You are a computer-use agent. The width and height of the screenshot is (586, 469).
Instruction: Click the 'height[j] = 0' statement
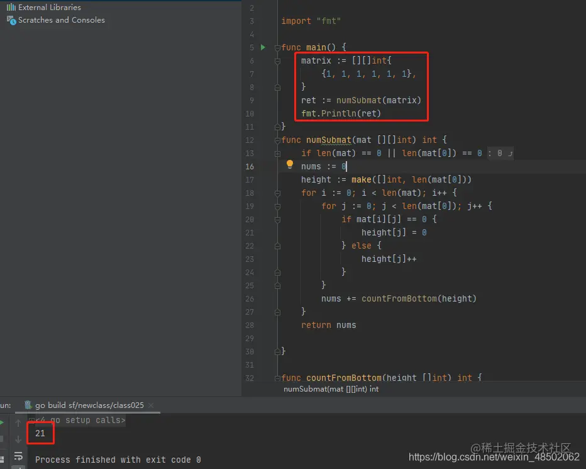coord(394,232)
